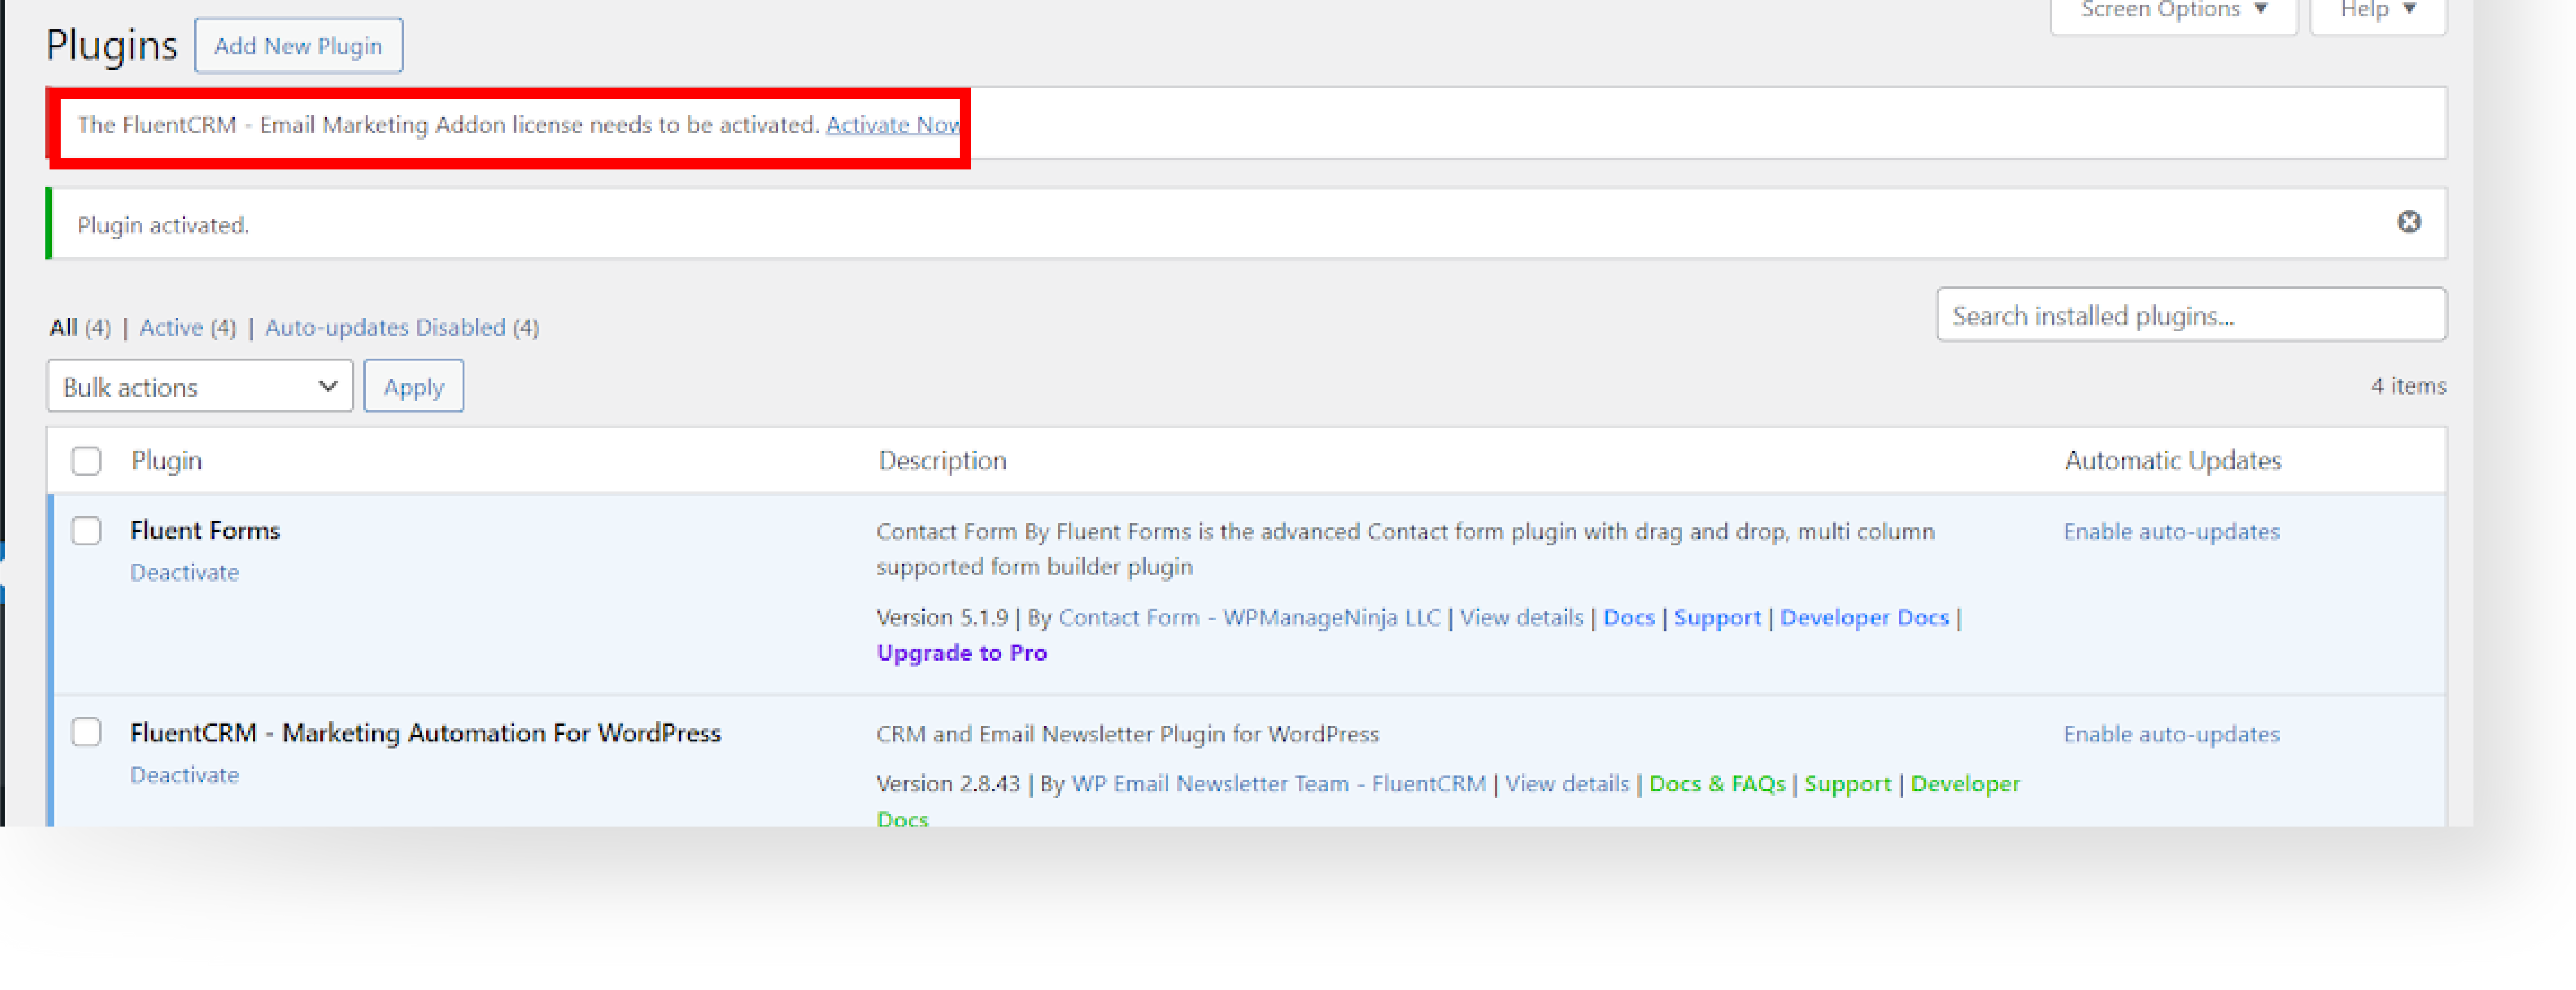This screenshot has height=990, width=2576.
Task: Open WP Email Newsletter Team author link
Action: [x=1278, y=784]
